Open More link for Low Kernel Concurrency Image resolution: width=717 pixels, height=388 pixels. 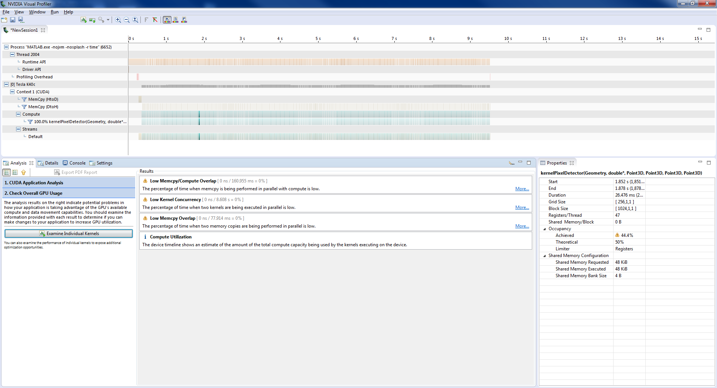(522, 207)
